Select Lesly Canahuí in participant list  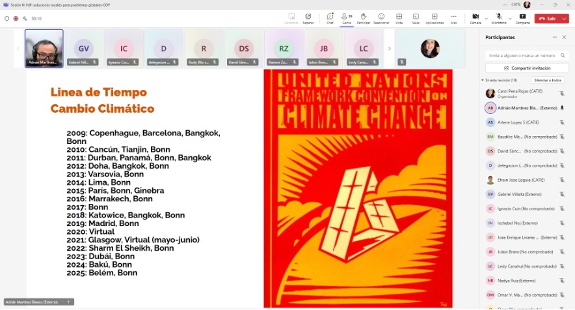(x=524, y=266)
